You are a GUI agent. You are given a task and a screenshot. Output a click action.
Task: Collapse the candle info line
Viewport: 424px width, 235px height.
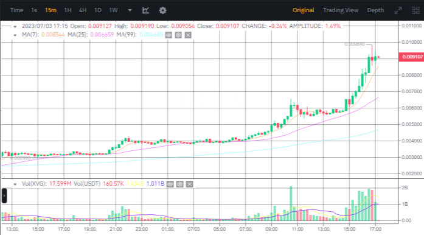coord(15,27)
